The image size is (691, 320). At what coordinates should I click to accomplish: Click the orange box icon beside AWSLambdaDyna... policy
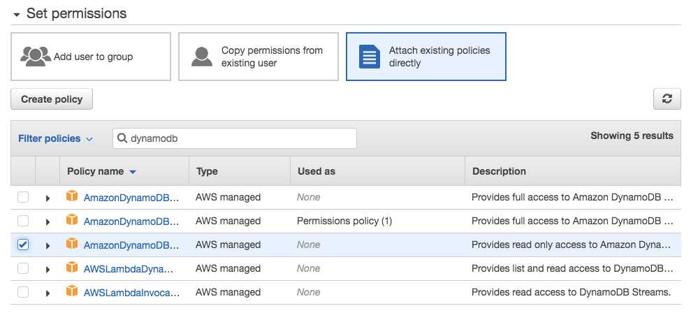(71, 268)
